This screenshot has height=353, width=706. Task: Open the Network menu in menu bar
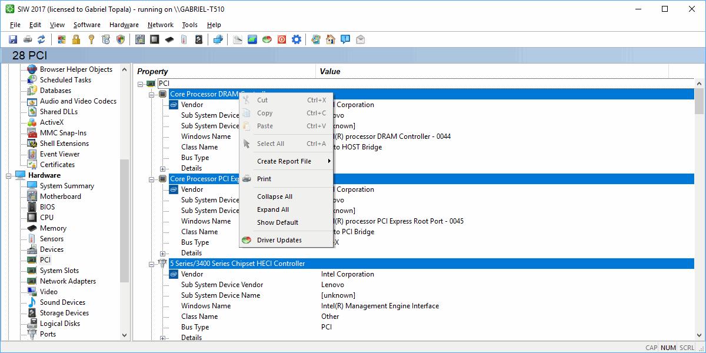(x=160, y=25)
